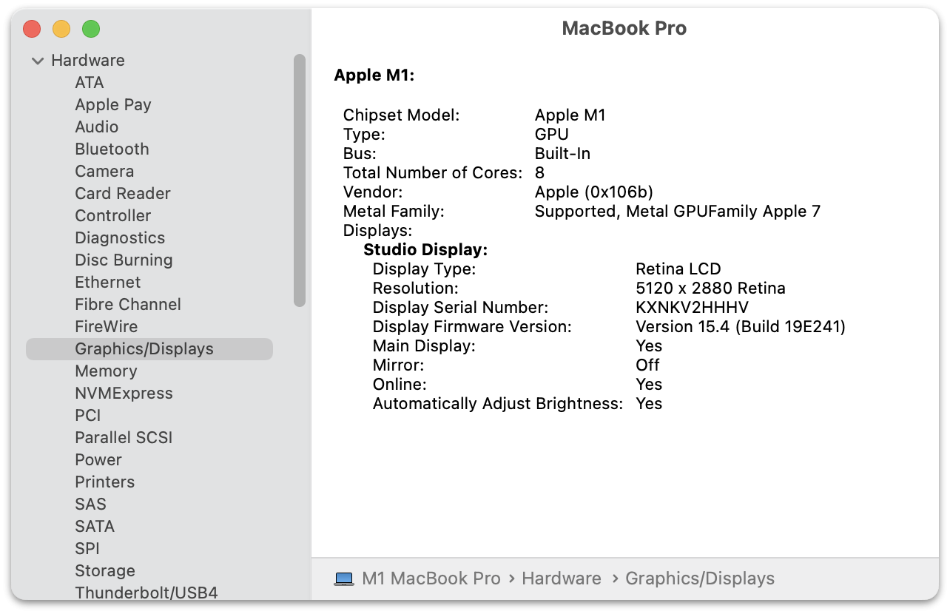View Diagnostics information
Image resolution: width=950 pixels, height=614 pixels.
(119, 237)
